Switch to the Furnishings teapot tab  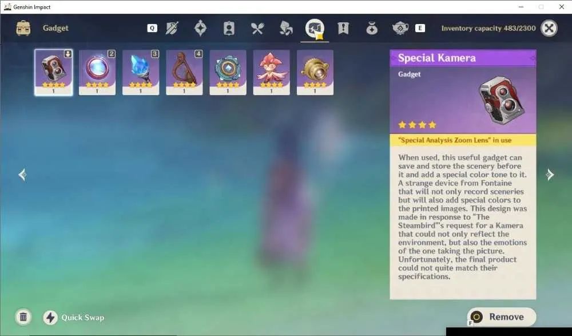tap(400, 28)
